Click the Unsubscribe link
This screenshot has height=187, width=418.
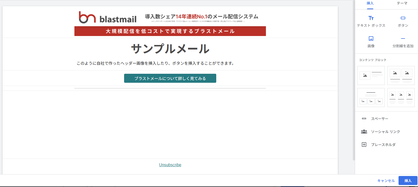[170, 165]
